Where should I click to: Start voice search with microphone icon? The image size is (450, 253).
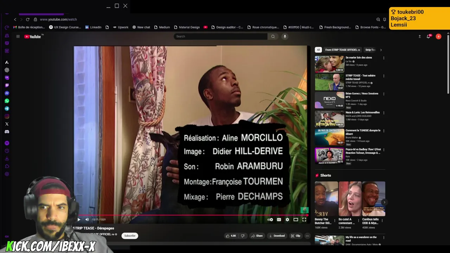(285, 37)
